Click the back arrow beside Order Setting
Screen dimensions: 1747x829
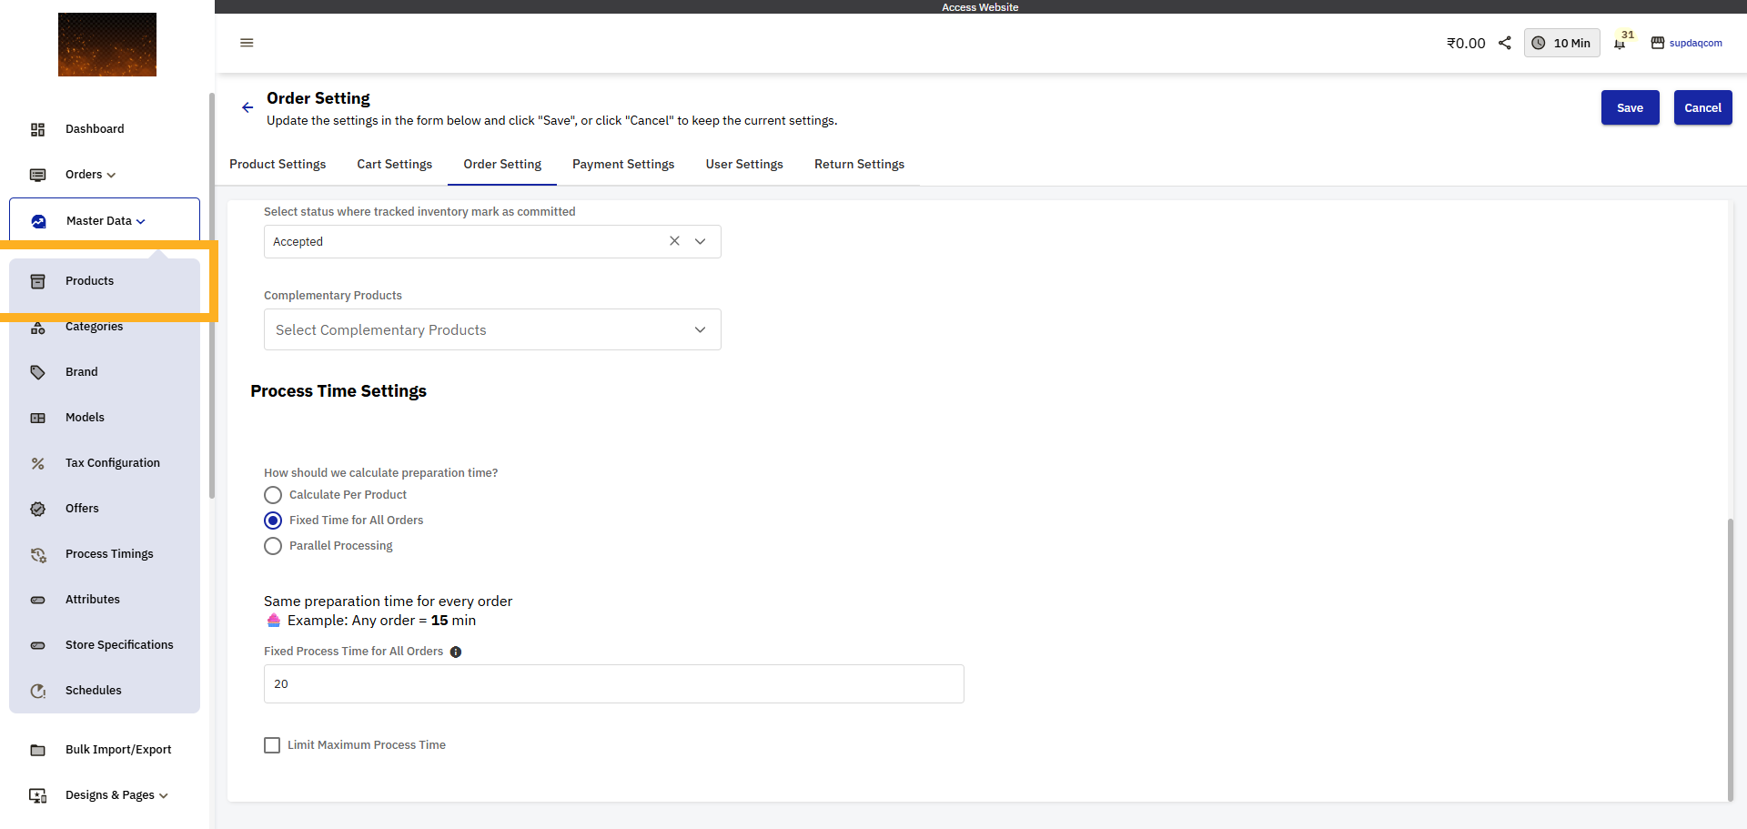[x=247, y=107]
